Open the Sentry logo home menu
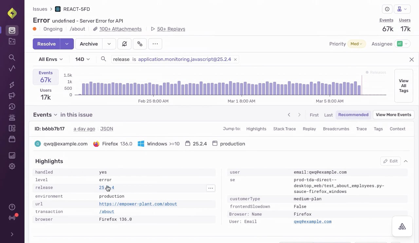419x243 pixels. tap(12, 13)
